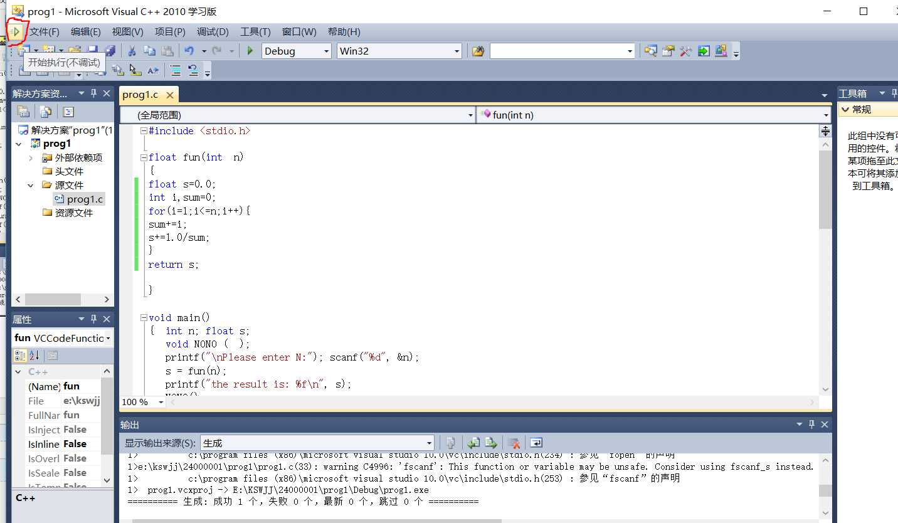Collapse the 常规 toolbox section

[845, 110]
